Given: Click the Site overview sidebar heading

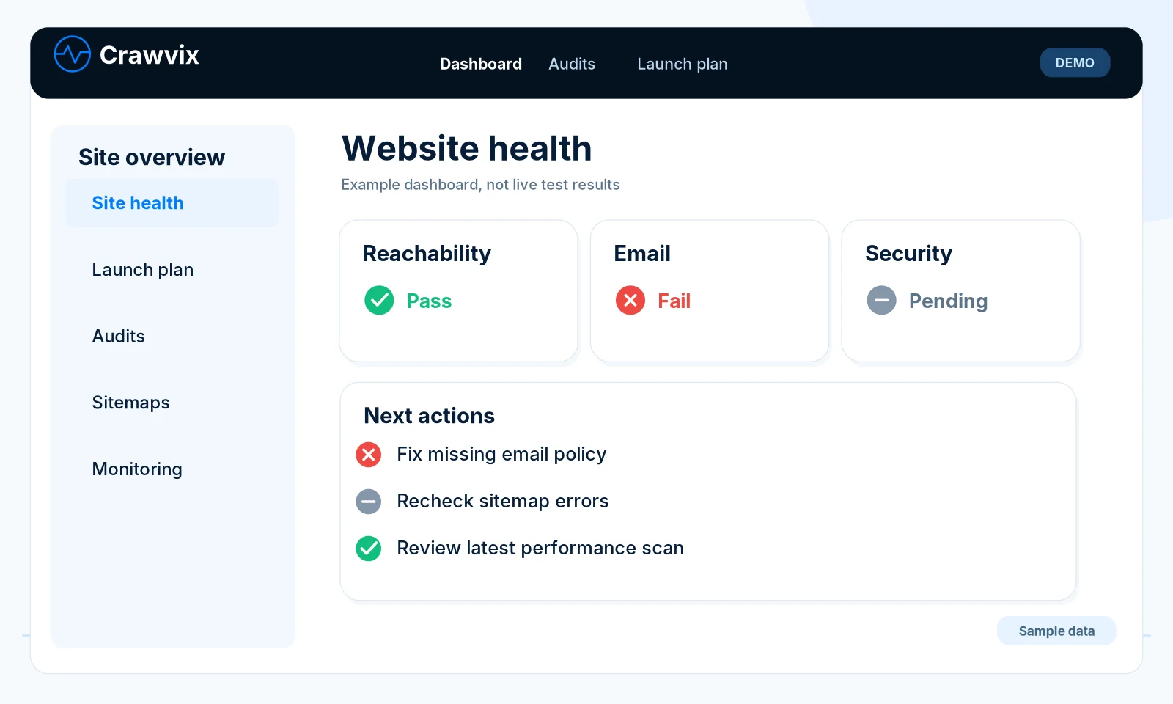Looking at the screenshot, I should tap(152, 158).
